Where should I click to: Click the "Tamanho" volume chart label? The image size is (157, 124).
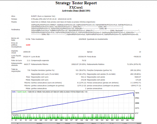15,115
